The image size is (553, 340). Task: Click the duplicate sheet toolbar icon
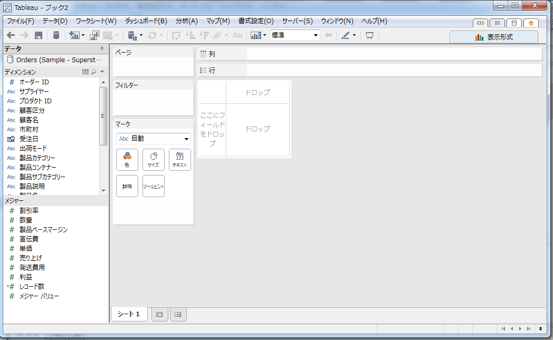[94, 35]
